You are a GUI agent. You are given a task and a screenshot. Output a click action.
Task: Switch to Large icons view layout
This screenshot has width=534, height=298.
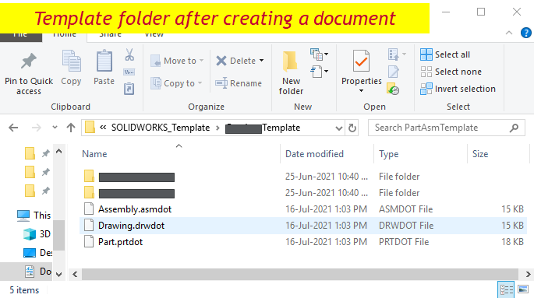[523, 290]
